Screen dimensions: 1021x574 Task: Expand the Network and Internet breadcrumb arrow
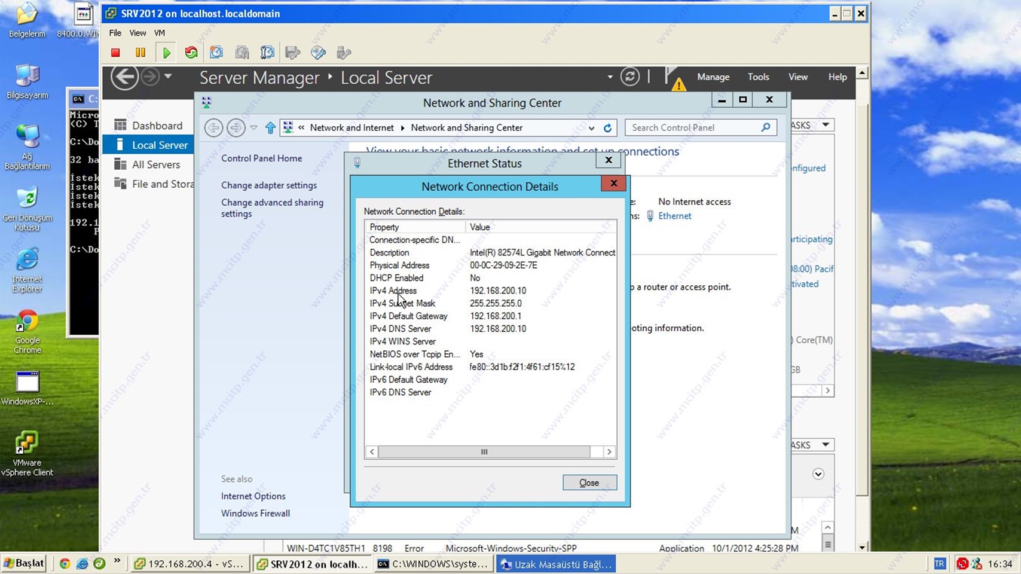click(402, 128)
